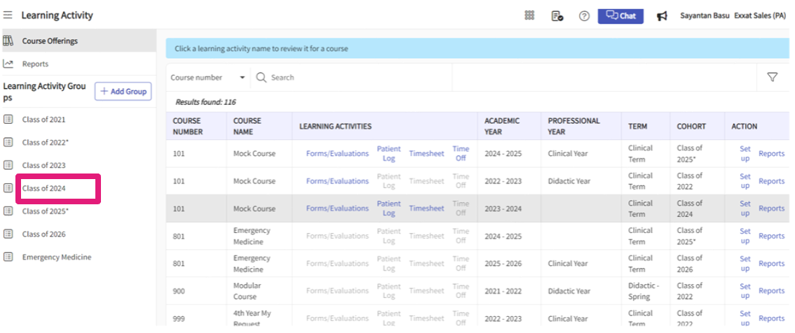795x333 pixels.
Task: Select Class of 2024 group
Action: (43, 188)
